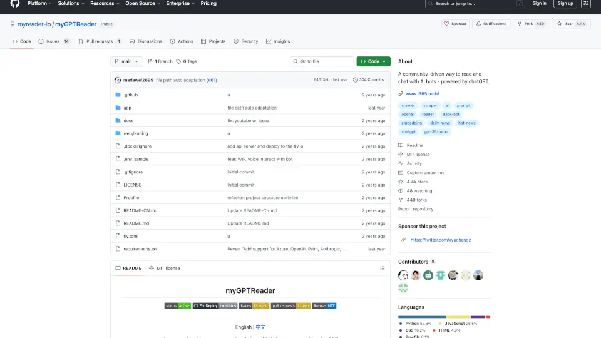Click the Go to file field
This screenshot has height=338, width=601.
point(322,61)
